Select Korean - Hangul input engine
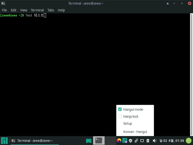Image resolution: width=193 pixels, height=145 pixels. click(x=135, y=132)
